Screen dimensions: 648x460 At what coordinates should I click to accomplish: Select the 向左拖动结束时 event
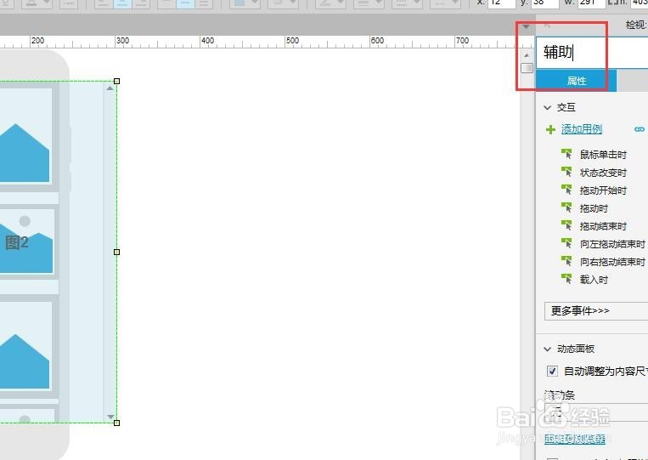[x=612, y=244]
